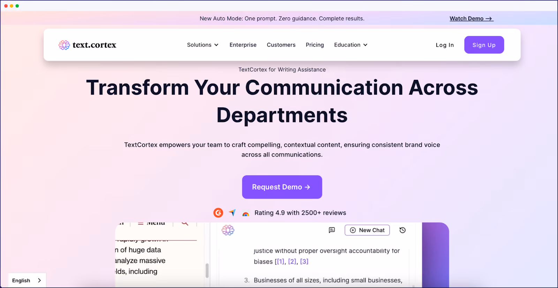Expand the Education dropdown menu
The height and width of the screenshot is (288, 558).
[351, 45]
